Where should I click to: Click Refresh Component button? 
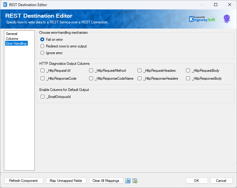click(24, 181)
